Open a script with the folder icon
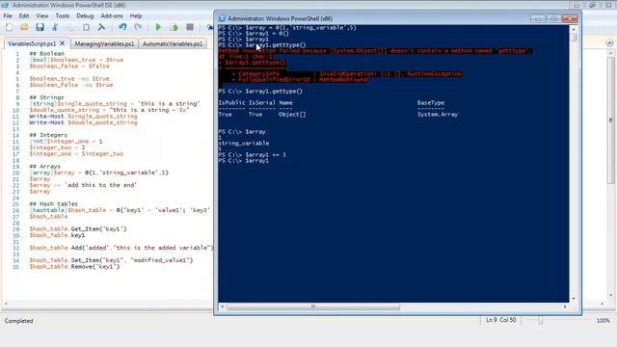Image resolution: width=617 pixels, height=347 pixels. click(x=24, y=27)
